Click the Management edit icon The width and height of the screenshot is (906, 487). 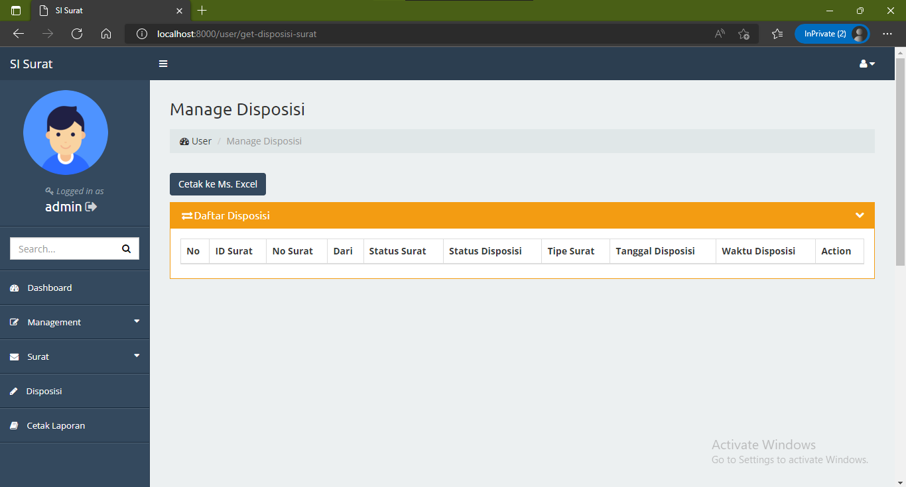[x=14, y=322]
